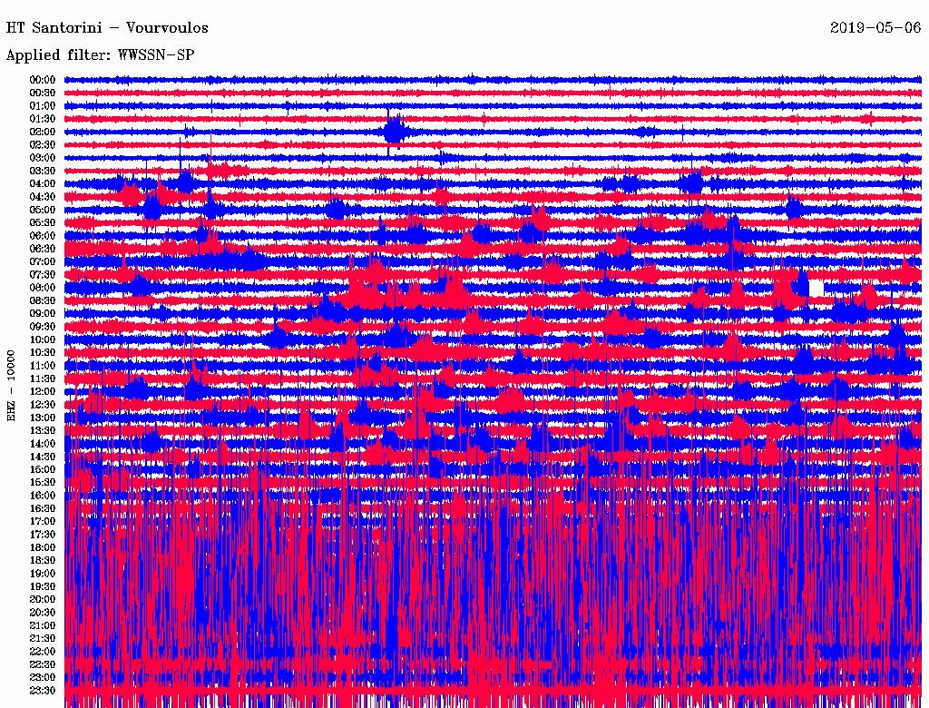This screenshot has width=929, height=708.
Task: Select the 20:00 time row label
Action: pos(43,599)
